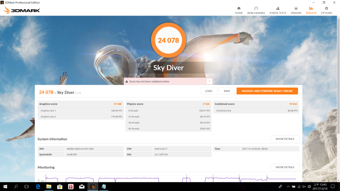
Task: Open Microsoft Store from the taskbar
Action: (x=60, y=187)
